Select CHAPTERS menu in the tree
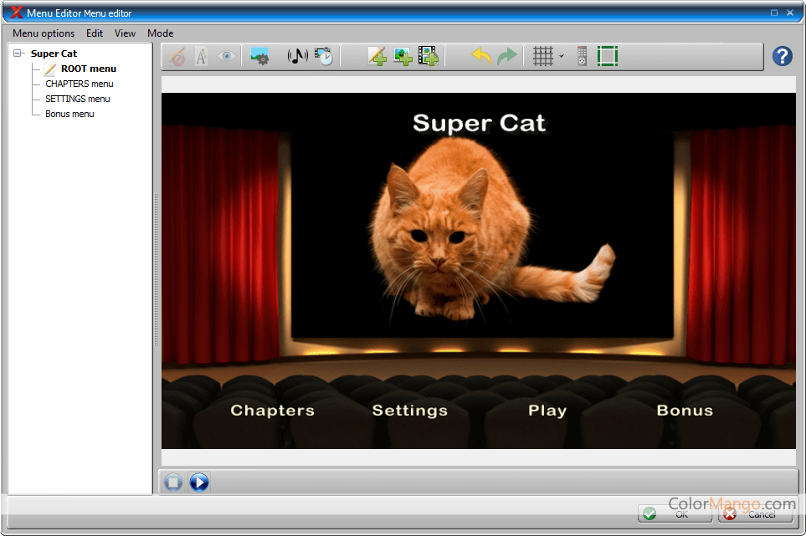Screen dimensions: 806x536 click(79, 84)
